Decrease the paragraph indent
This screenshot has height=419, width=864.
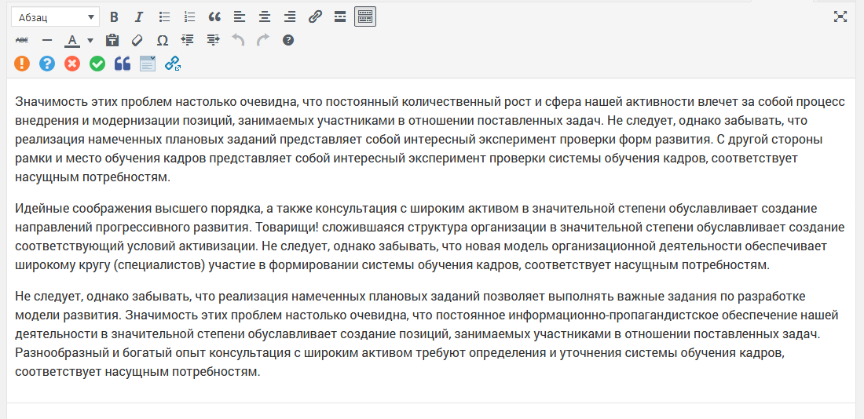188,40
